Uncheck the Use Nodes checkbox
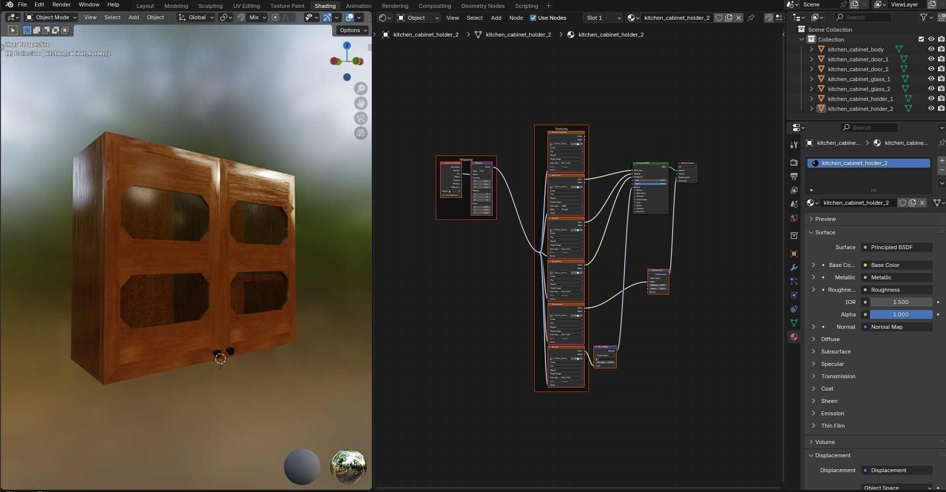946x492 pixels. (533, 18)
